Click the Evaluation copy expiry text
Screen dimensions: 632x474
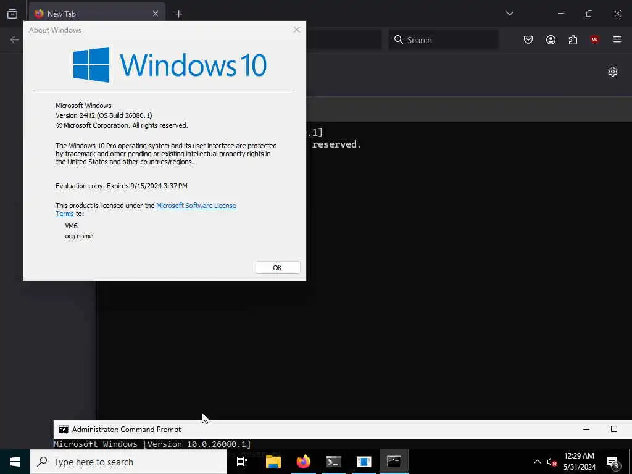tap(122, 186)
